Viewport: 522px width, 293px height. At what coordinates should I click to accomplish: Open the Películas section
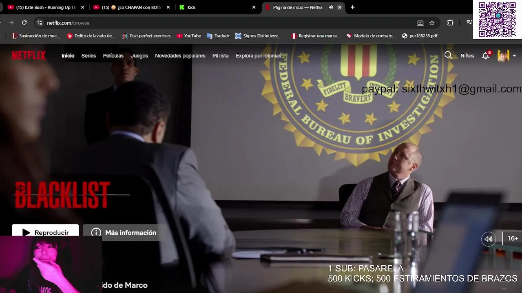pos(113,56)
